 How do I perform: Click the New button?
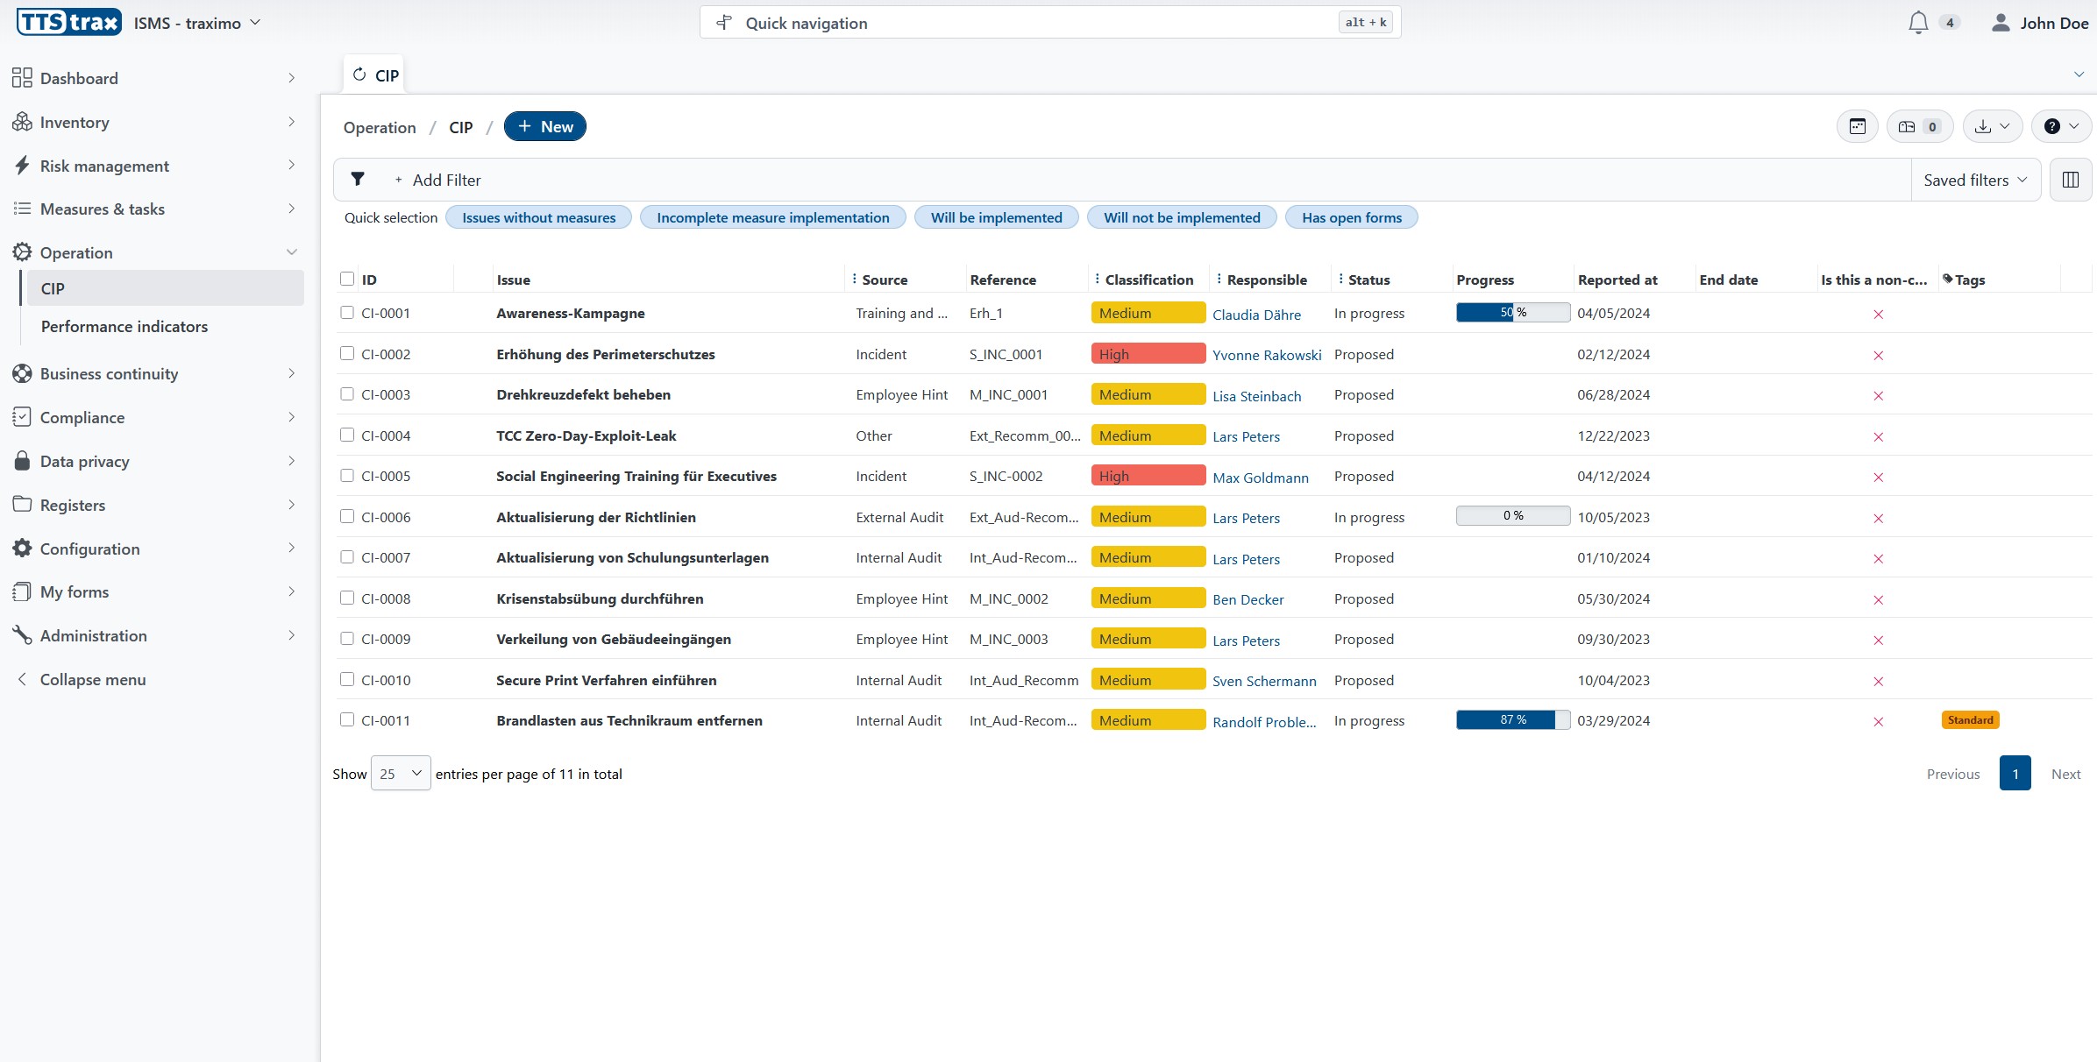click(x=544, y=127)
